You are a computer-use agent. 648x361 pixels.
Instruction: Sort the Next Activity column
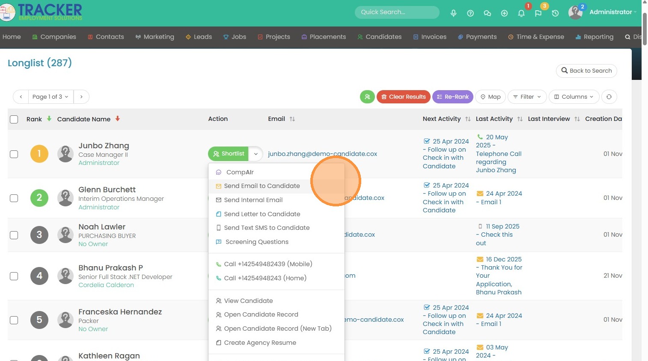[468, 119]
